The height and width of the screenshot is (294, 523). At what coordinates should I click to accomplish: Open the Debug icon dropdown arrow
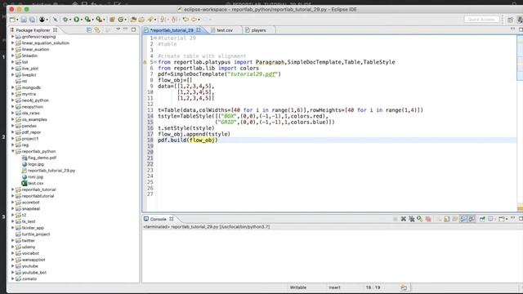(x=70, y=20)
